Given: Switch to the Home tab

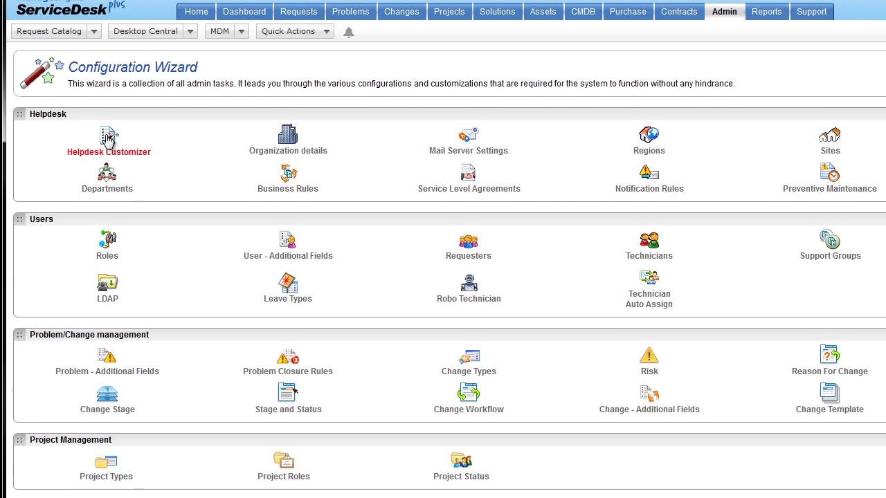Looking at the screenshot, I should coord(196,11).
